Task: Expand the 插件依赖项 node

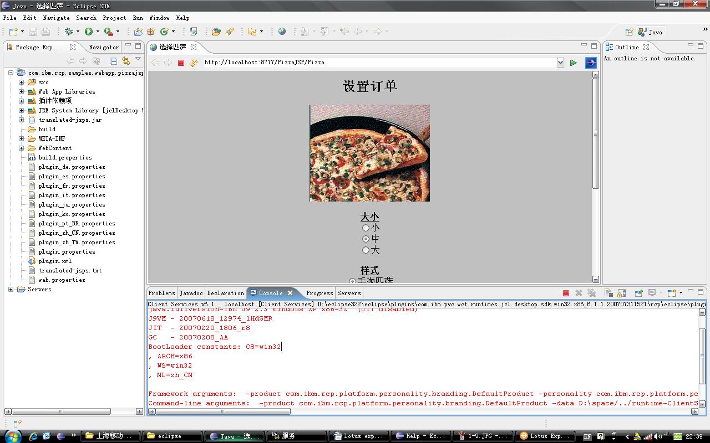Action: pos(22,101)
